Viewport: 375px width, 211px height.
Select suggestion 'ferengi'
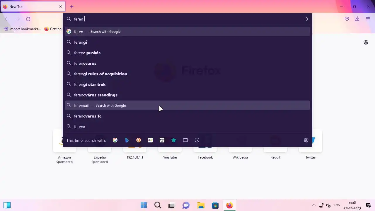tap(187, 42)
